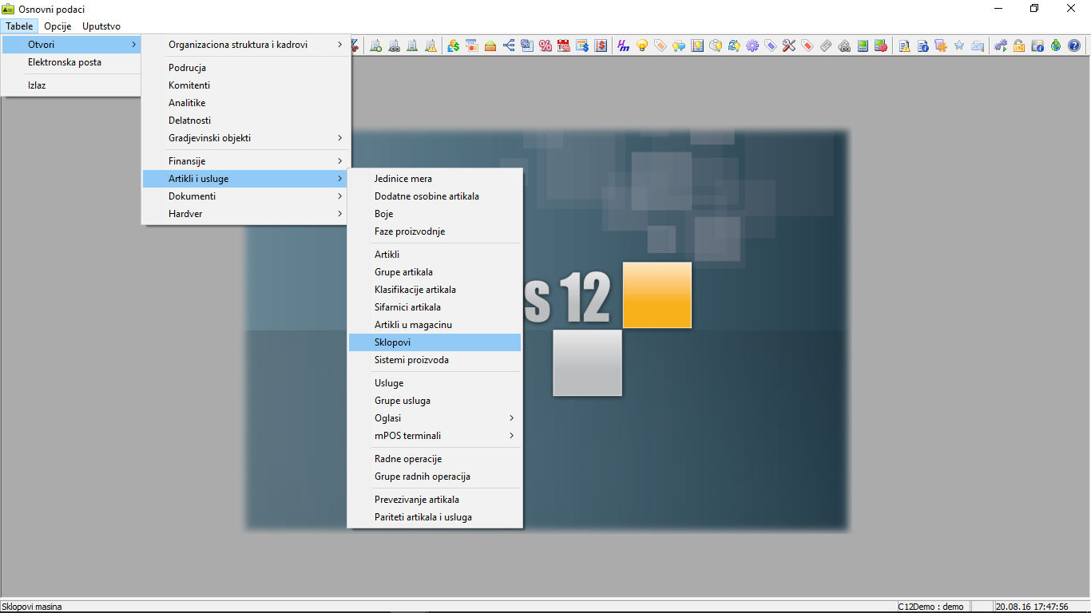1091x613 pixels.
Task: Open the Opcije menu
Action: (58, 26)
